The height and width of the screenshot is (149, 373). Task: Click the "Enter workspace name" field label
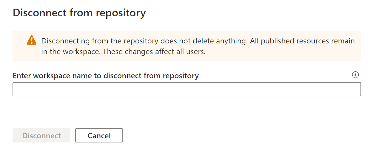[106, 76]
